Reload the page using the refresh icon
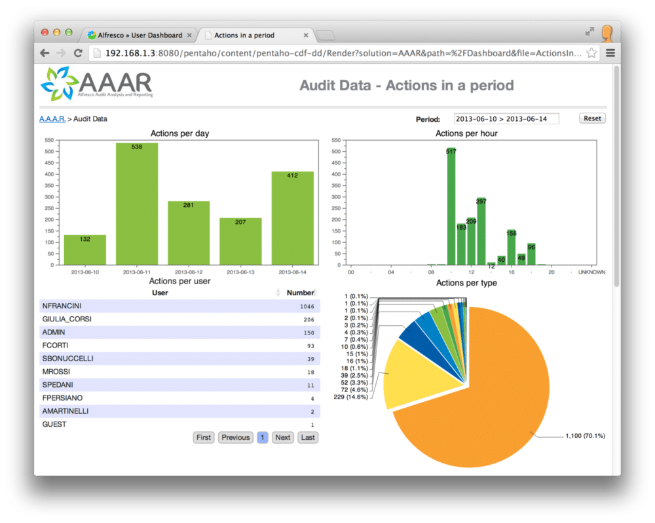This screenshot has height=523, width=655. [78, 53]
